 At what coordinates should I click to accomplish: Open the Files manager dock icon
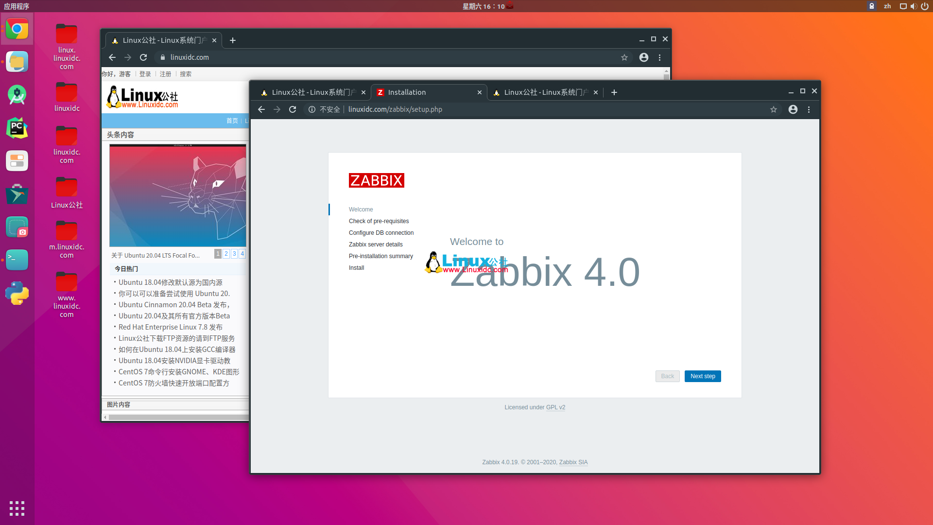point(17,62)
